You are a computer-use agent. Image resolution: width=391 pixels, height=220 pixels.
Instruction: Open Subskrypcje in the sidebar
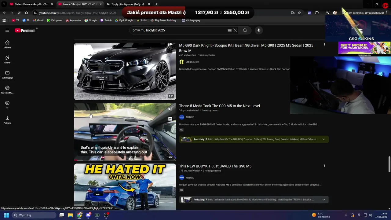(7, 75)
